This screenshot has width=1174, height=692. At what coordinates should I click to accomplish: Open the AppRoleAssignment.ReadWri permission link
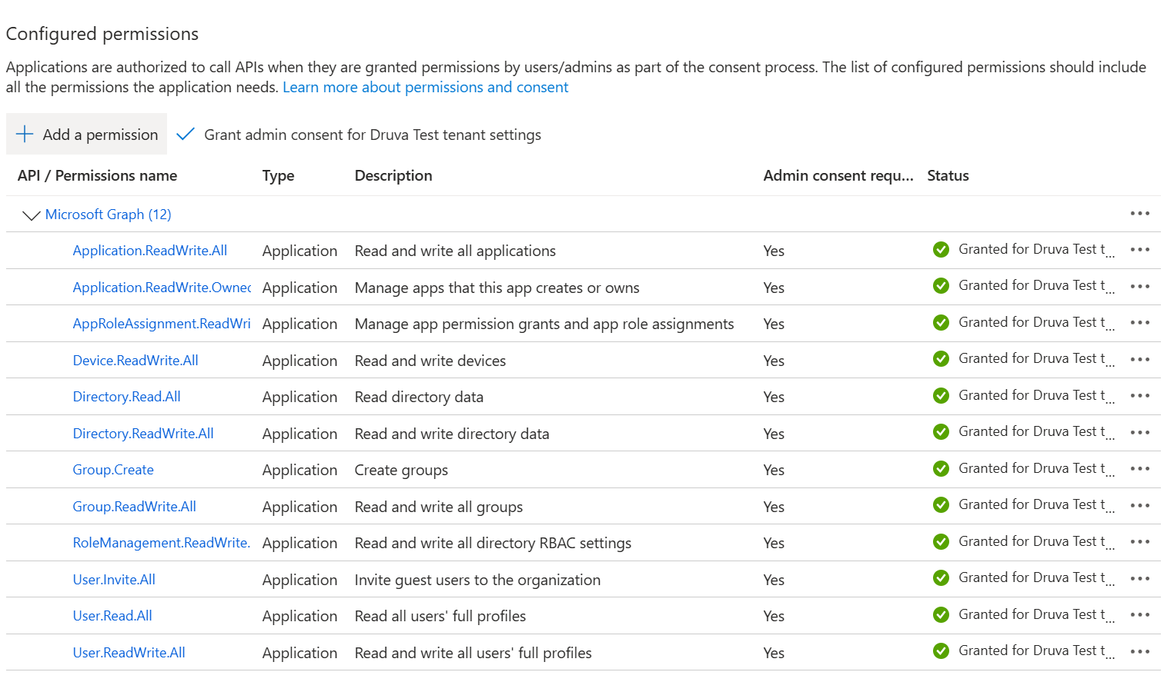pos(161,323)
